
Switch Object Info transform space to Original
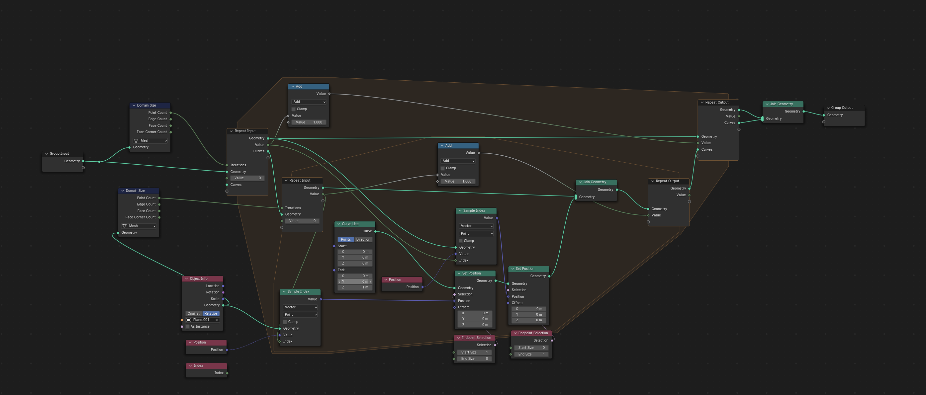tap(194, 313)
